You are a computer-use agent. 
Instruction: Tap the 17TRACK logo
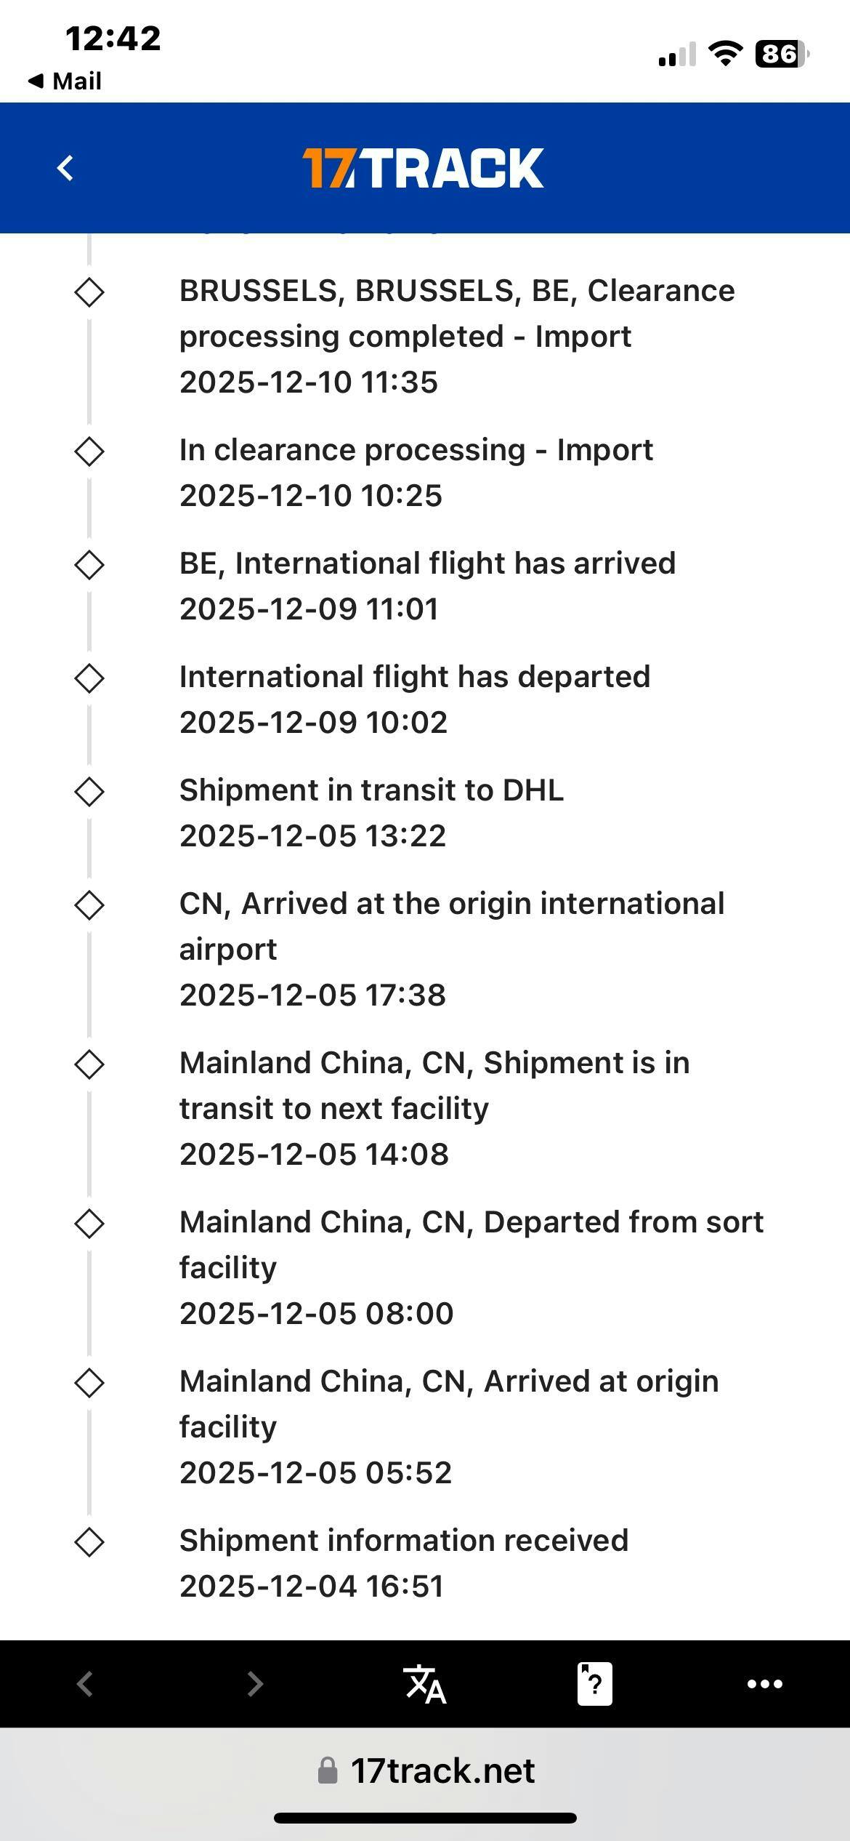tap(423, 168)
